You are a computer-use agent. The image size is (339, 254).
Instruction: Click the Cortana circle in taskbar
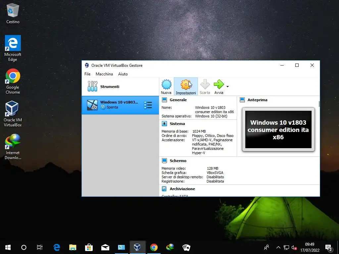[x=24, y=247]
